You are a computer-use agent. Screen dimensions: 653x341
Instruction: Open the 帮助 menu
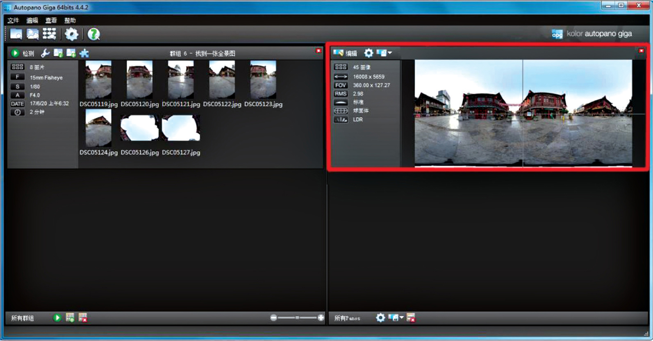tap(70, 20)
